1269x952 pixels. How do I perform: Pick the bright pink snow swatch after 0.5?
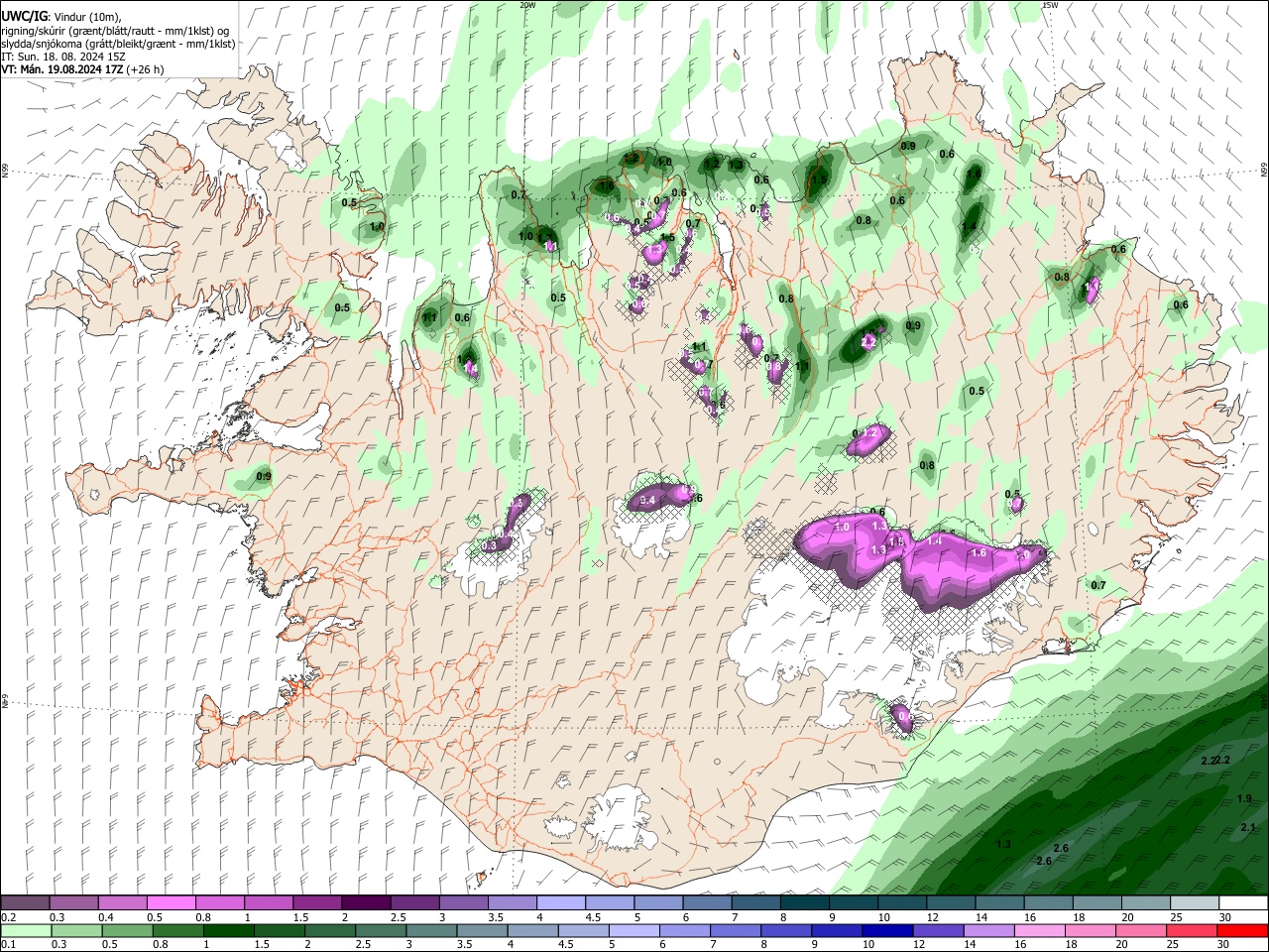click(x=171, y=903)
